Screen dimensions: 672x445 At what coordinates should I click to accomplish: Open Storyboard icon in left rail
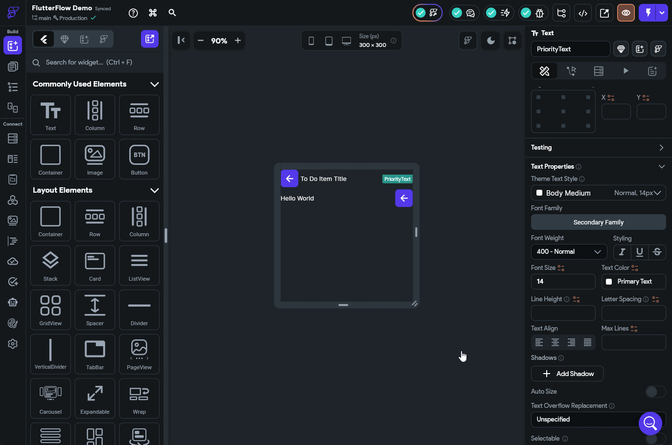click(x=13, y=108)
